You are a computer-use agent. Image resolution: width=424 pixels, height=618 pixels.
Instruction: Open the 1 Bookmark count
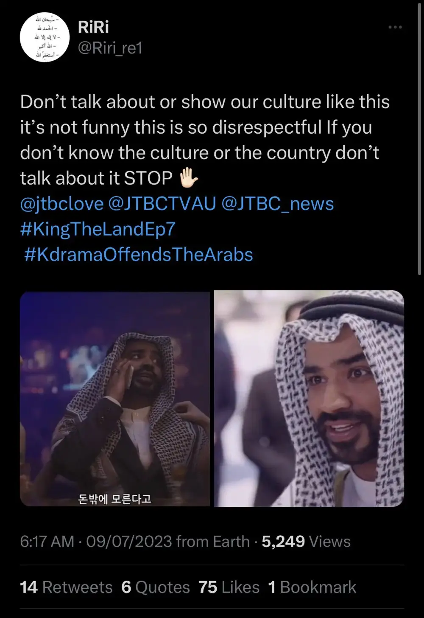312,587
